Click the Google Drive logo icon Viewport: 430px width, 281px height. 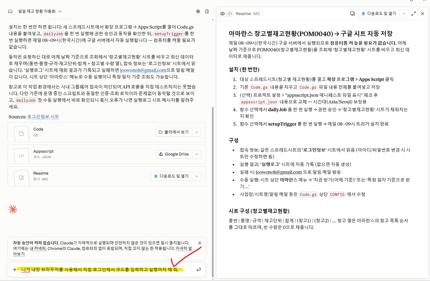pos(161,154)
